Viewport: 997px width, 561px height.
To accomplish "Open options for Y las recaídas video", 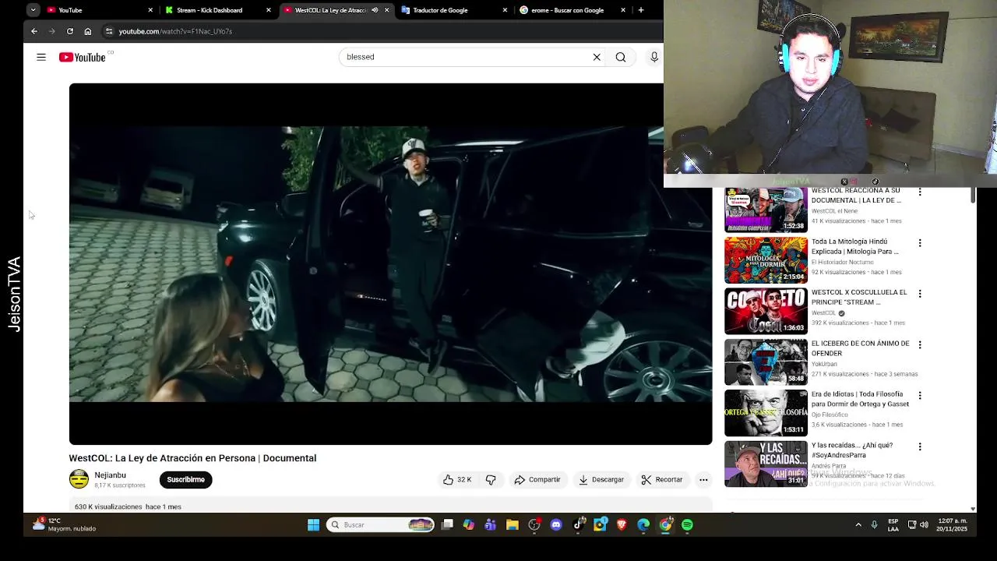I will (x=920, y=446).
